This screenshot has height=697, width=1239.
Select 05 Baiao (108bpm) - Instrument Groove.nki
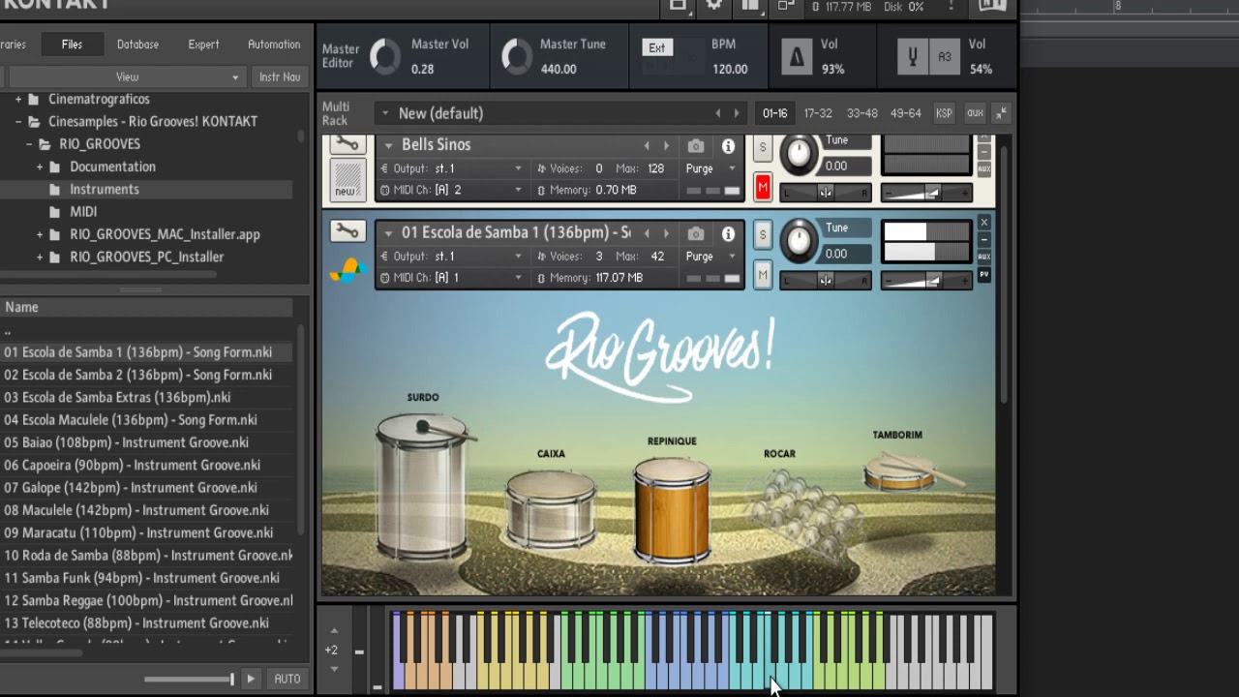click(146, 442)
